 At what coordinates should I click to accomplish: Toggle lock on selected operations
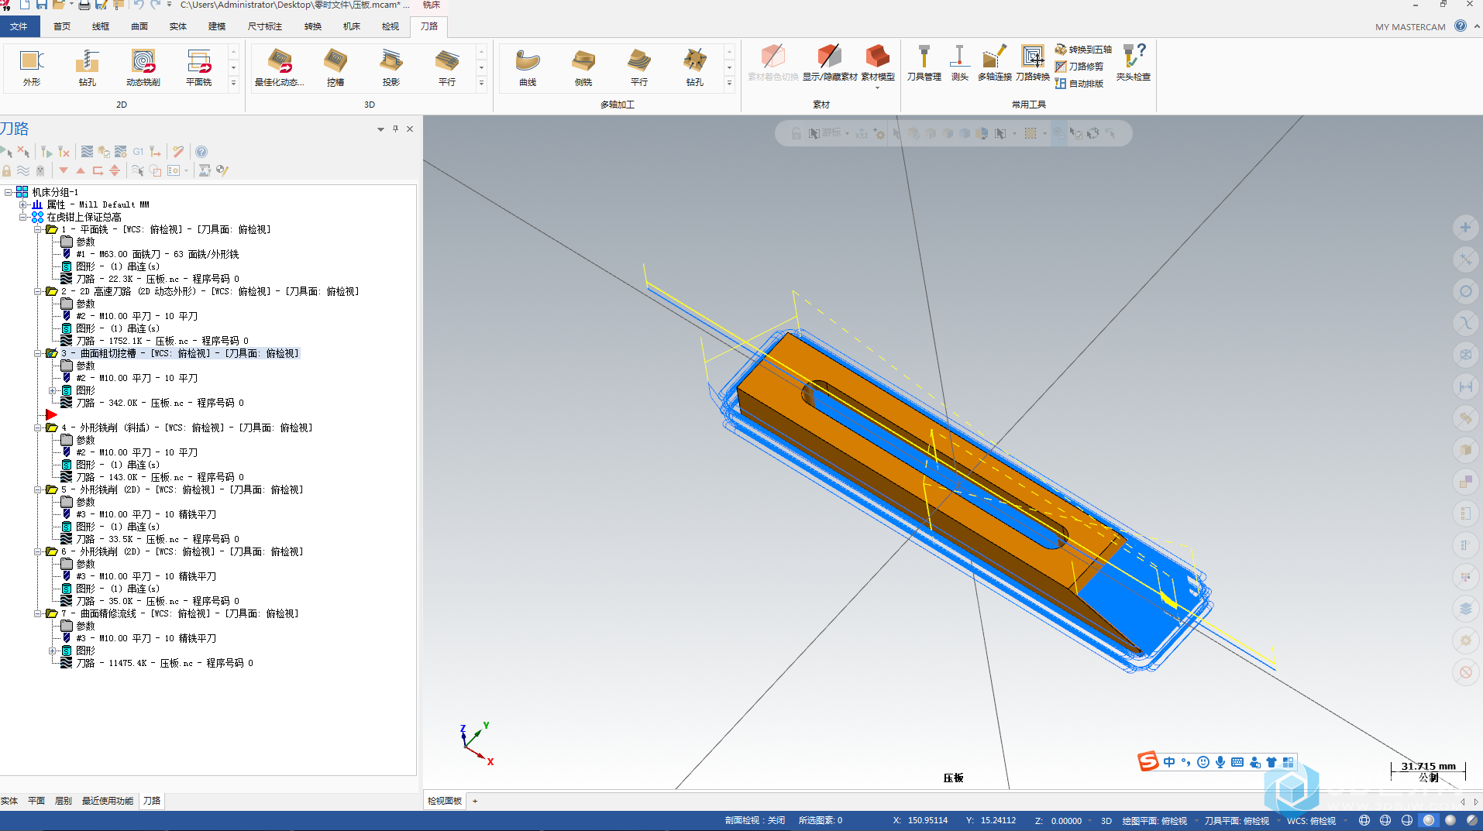[x=7, y=170]
